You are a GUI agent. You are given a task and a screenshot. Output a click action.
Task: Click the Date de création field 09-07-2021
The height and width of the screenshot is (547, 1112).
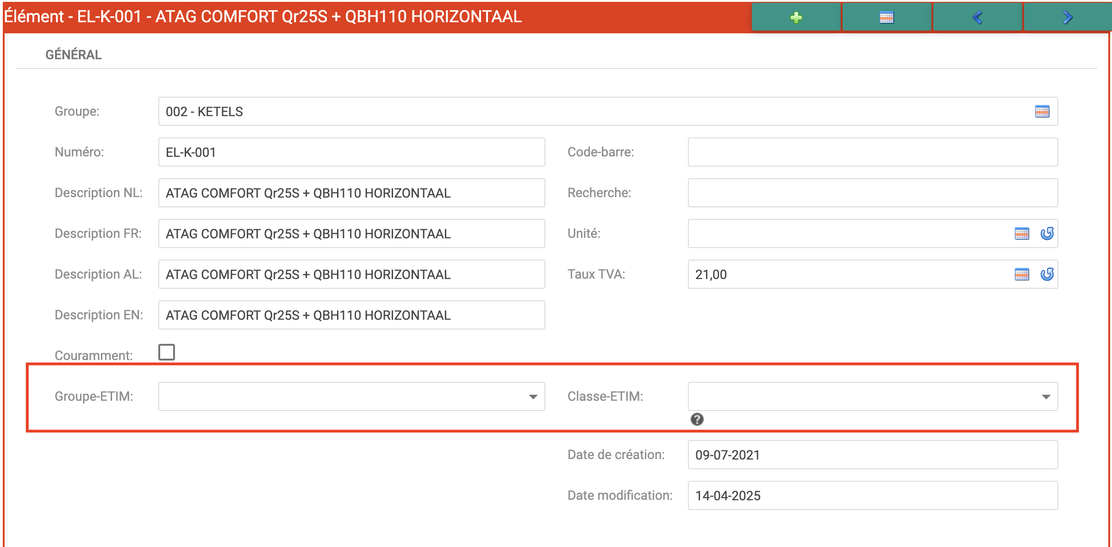coord(873,455)
